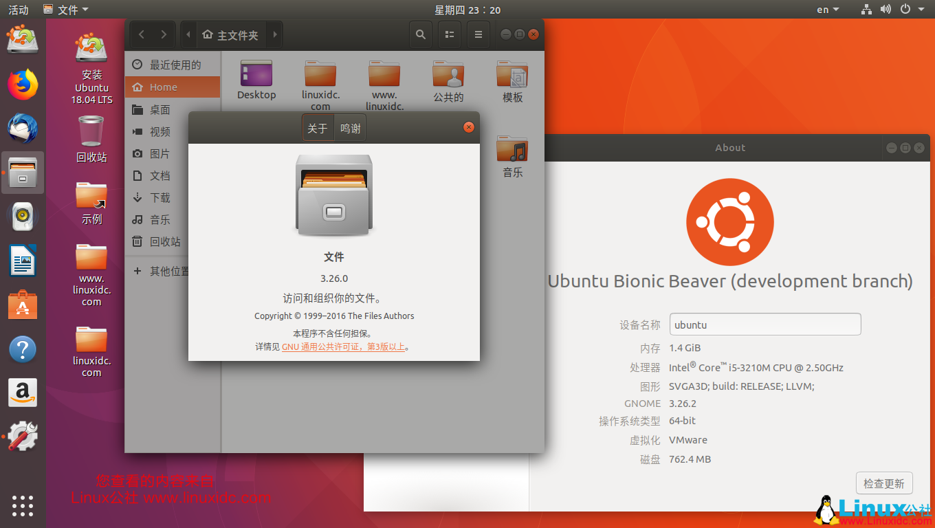Select 图片 in Files sidebar
The width and height of the screenshot is (935, 528).
pos(173,154)
